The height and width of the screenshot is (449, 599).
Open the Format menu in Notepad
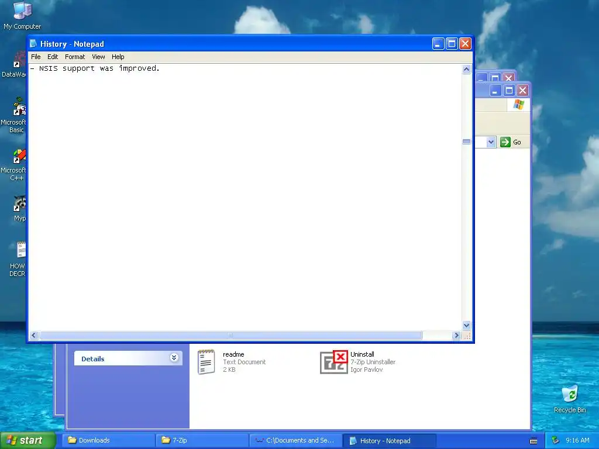pyautogui.click(x=75, y=57)
